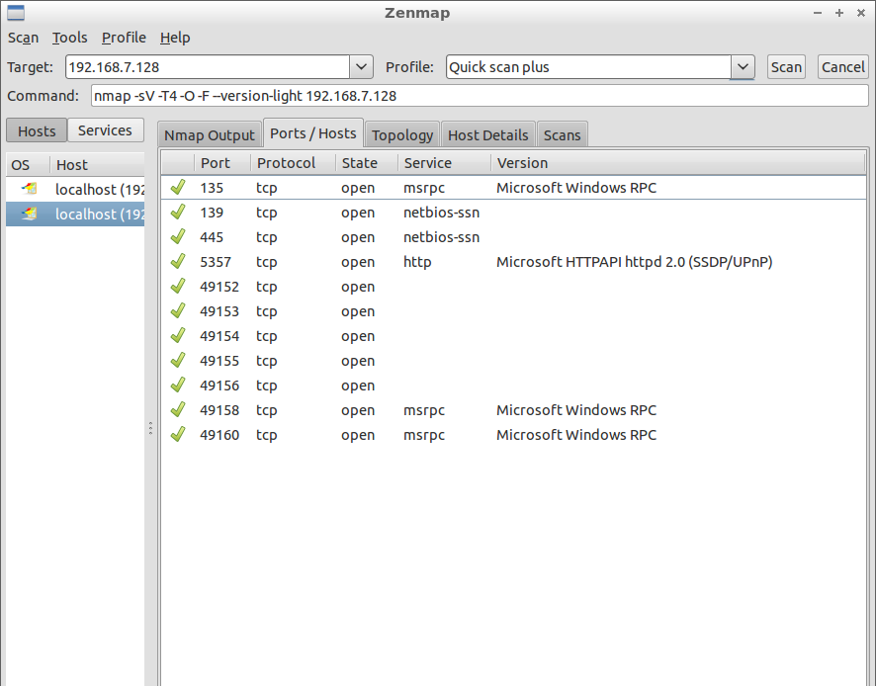Click the green check icon for port 49160
This screenshot has height=686, width=876.
178,434
